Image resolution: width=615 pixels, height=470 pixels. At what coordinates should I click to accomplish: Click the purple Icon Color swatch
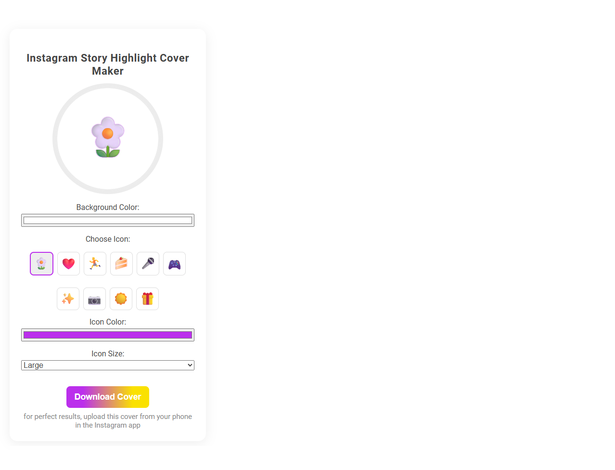(107, 335)
